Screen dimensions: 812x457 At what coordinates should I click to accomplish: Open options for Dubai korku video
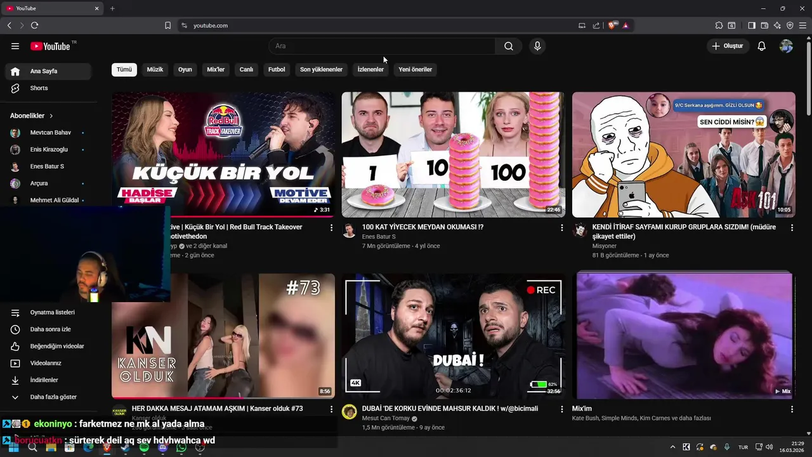tap(561, 409)
